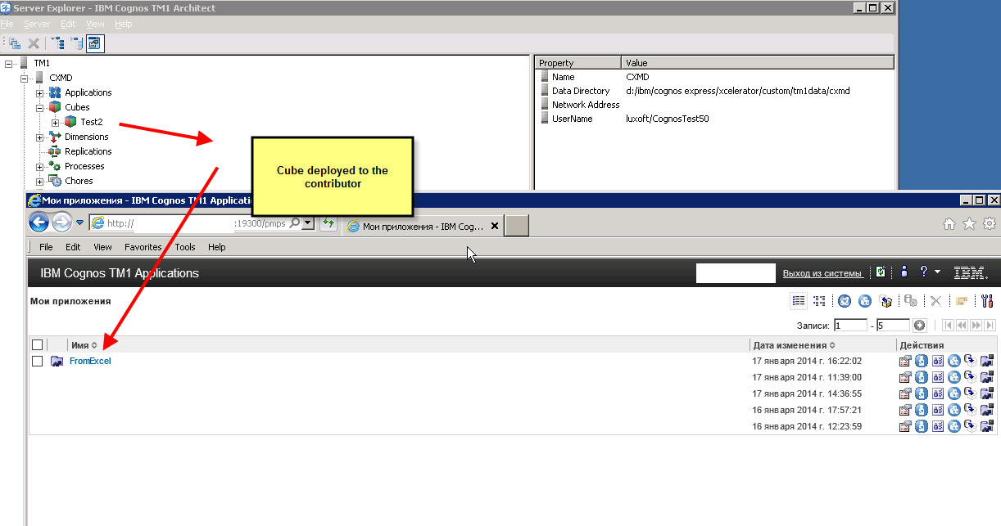Collapse the Cubes node
1001x526 pixels.
tap(39, 107)
